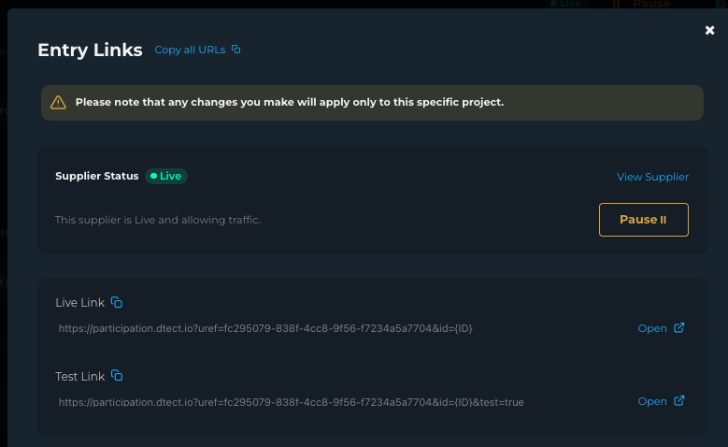Click the Live Link URL text
The image size is (728, 447).
(x=272, y=328)
